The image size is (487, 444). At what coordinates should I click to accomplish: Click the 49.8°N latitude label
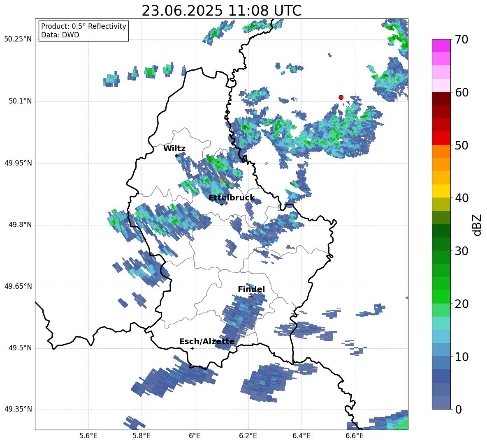[21, 225]
